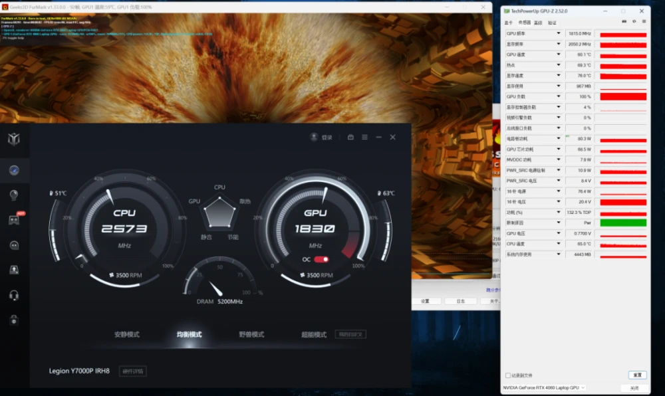Open the GPU 芯片功耗 sensor dropdown

coord(558,149)
